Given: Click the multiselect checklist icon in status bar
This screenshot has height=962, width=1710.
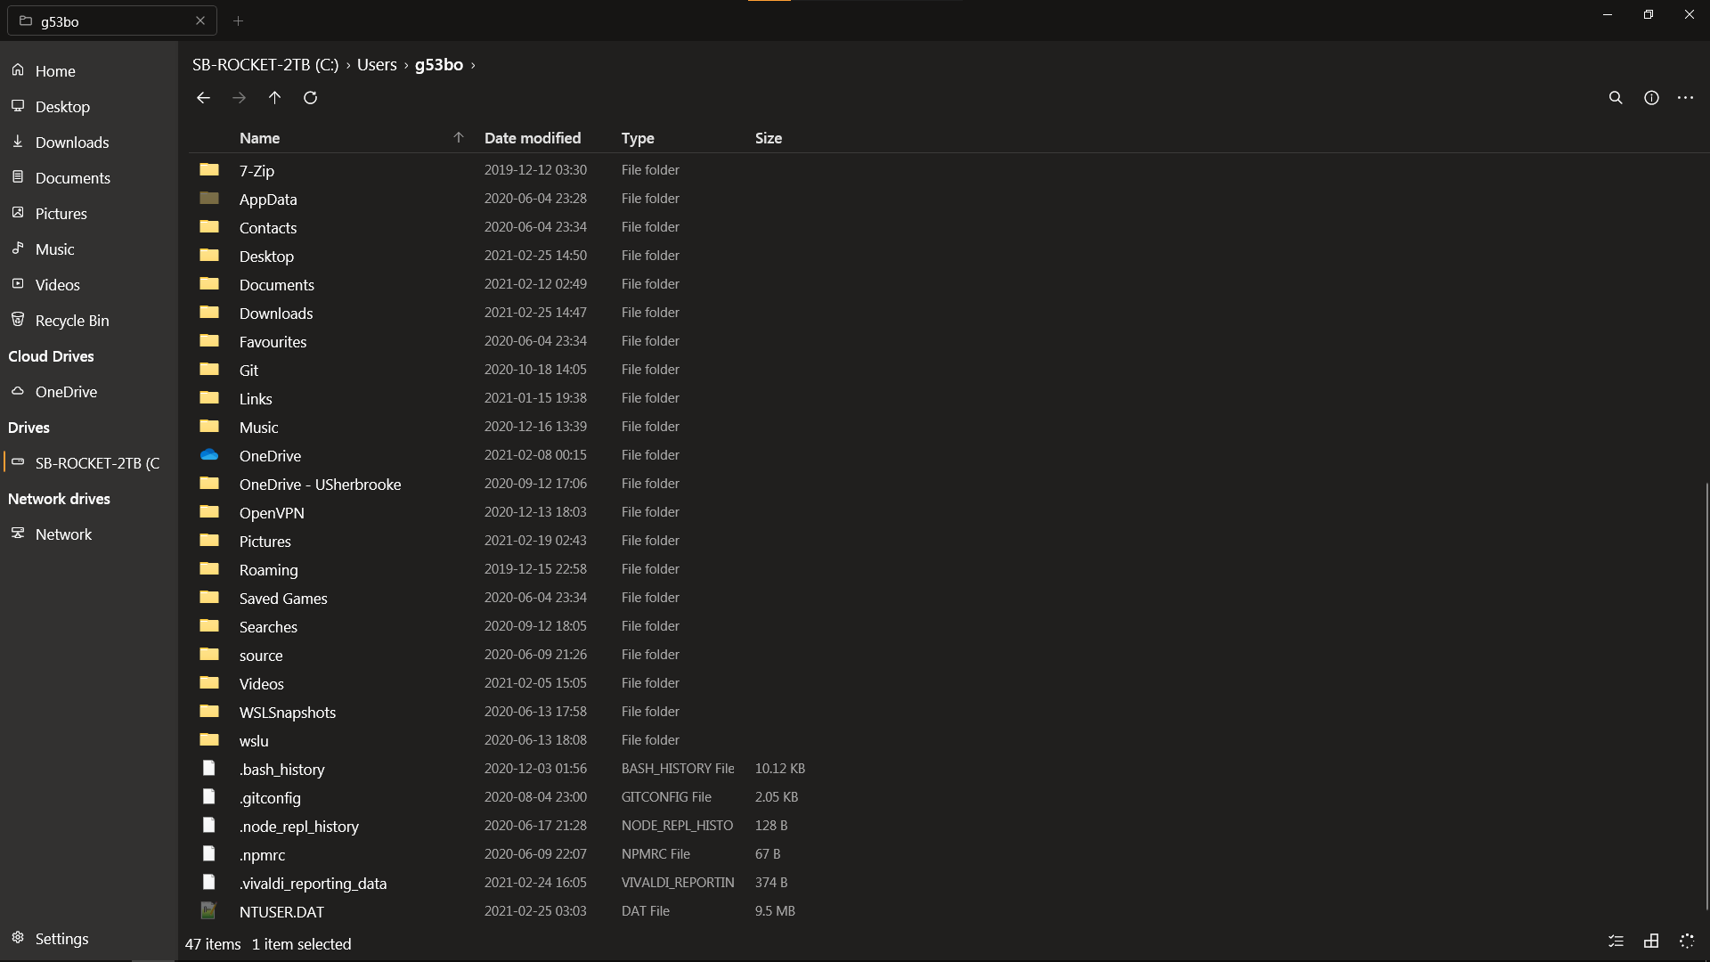Looking at the screenshot, I should [1616, 941].
